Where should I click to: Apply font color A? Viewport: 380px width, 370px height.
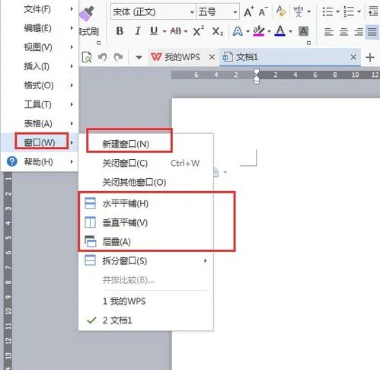coord(280,31)
